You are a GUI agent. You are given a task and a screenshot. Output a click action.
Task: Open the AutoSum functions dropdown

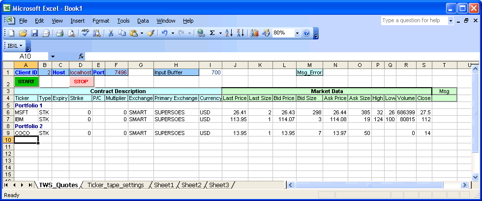coord(220,33)
